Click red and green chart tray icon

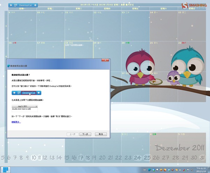[x=184, y=170]
